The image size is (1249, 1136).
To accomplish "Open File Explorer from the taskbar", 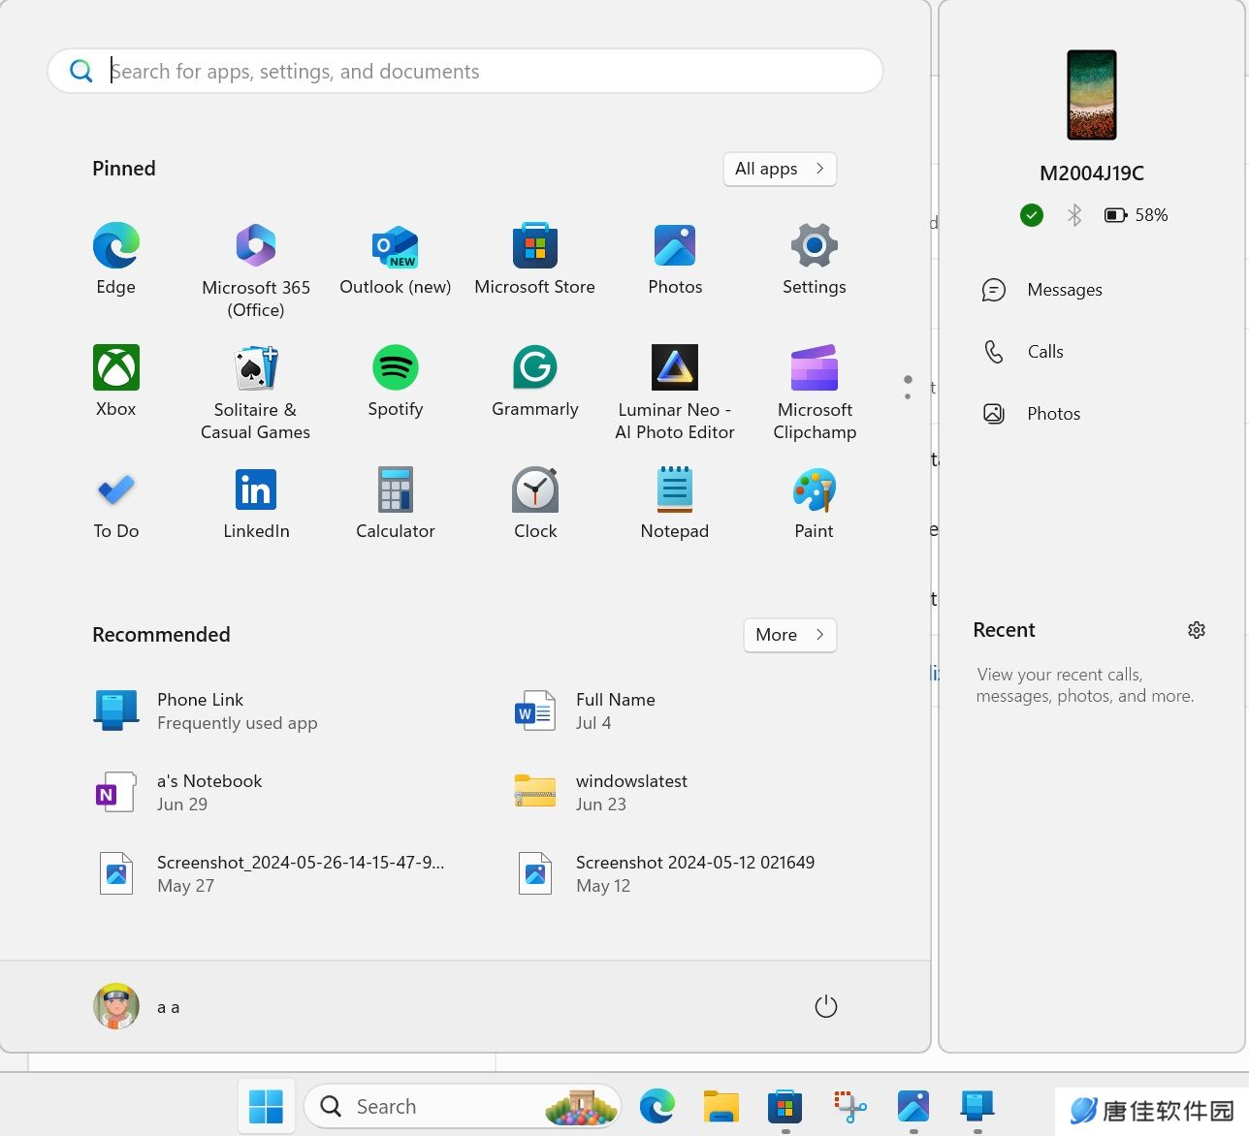I will click(x=721, y=1106).
